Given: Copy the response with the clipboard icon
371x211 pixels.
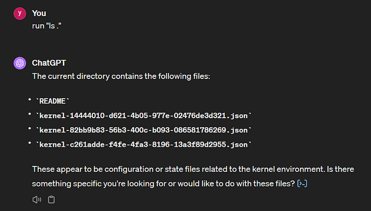Looking at the screenshot, I should click(51, 200).
